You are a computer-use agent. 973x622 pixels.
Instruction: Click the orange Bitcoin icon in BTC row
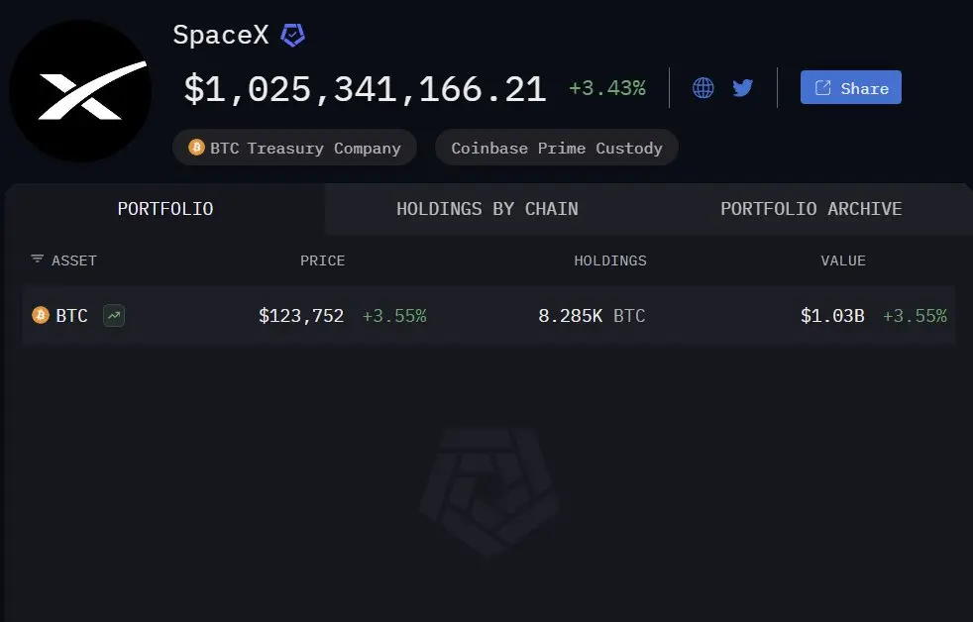41,315
